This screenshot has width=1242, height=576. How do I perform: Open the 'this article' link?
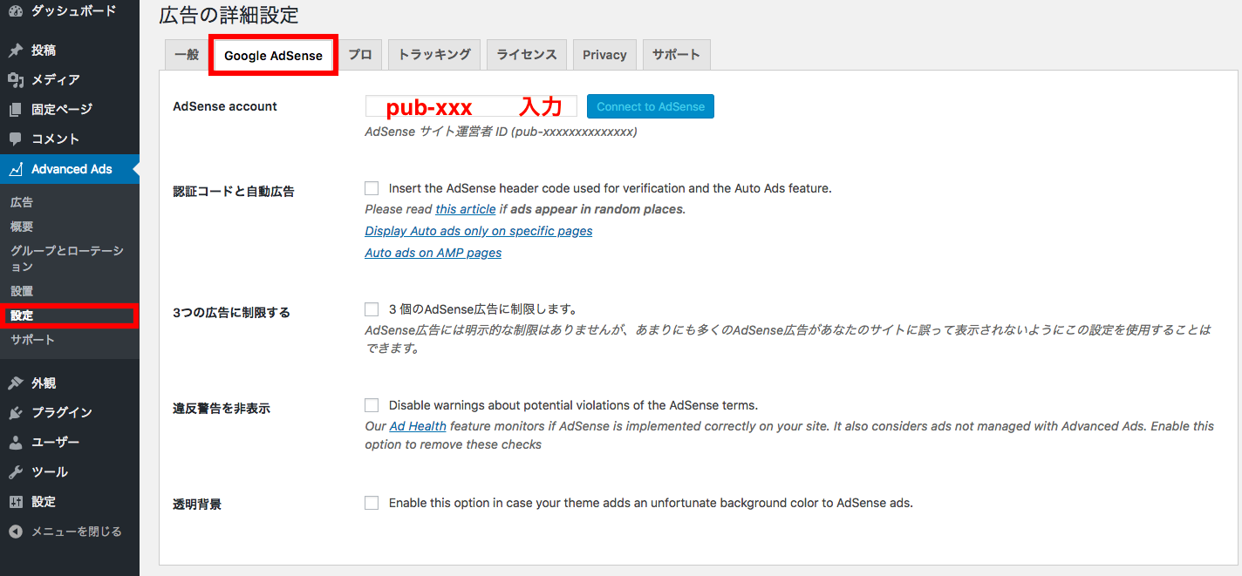(466, 209)
